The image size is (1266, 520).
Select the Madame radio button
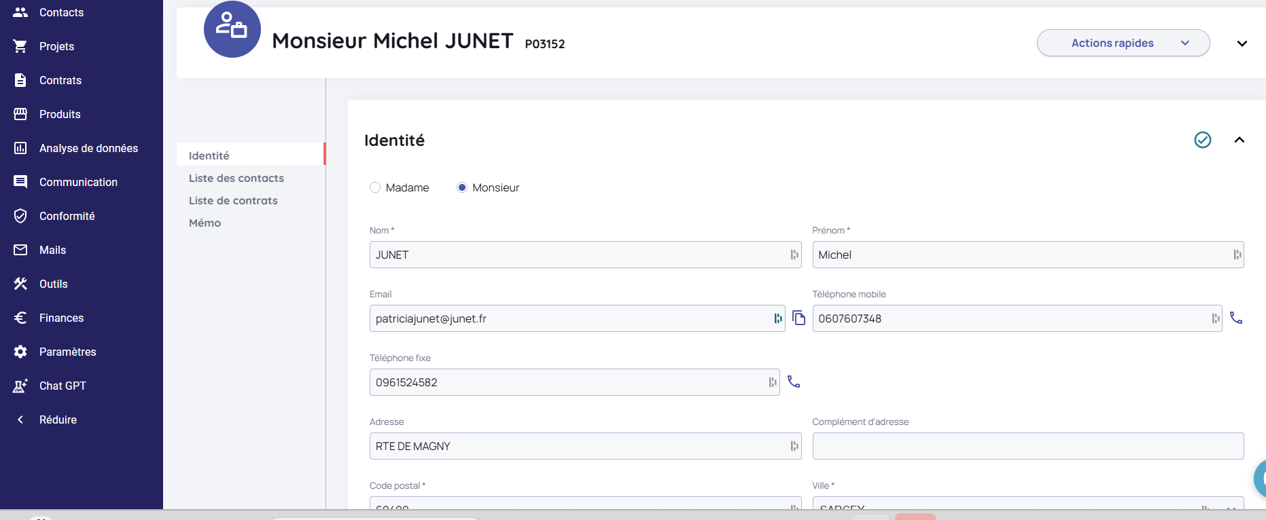tap(375, 187)
